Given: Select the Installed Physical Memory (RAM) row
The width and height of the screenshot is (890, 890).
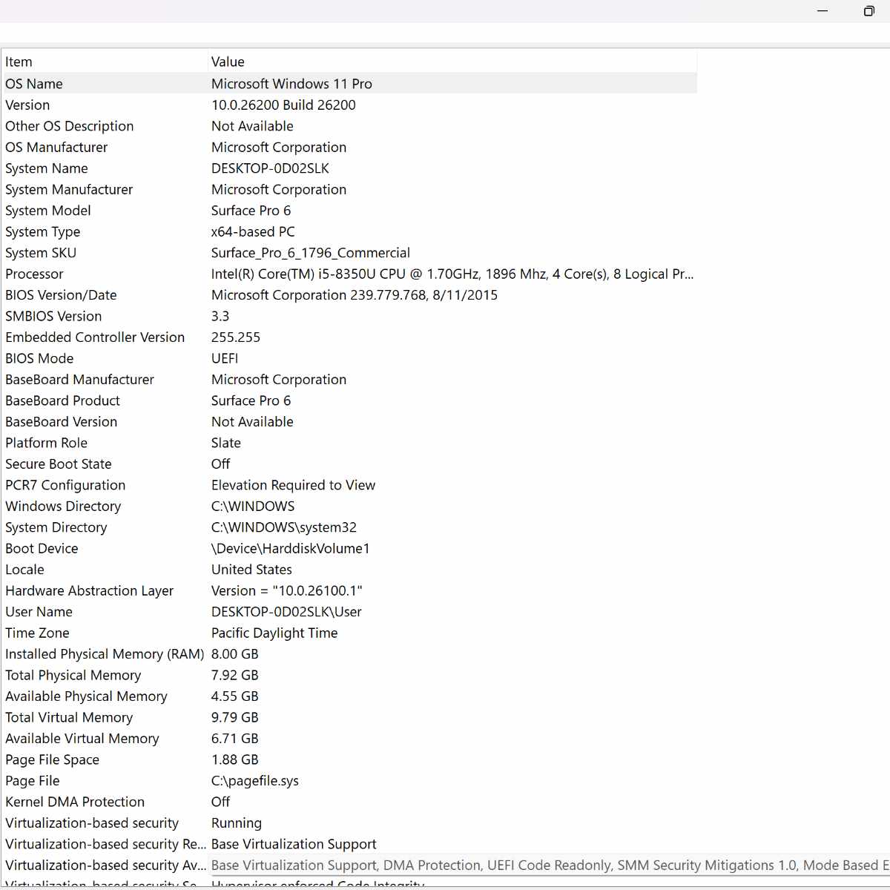Looking at the screenshot, I should 349,655.
